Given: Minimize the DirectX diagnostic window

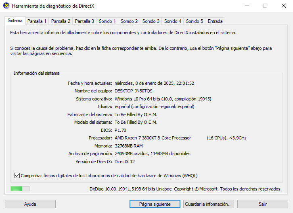Looking at the screenshot, I should coord(247,6).
